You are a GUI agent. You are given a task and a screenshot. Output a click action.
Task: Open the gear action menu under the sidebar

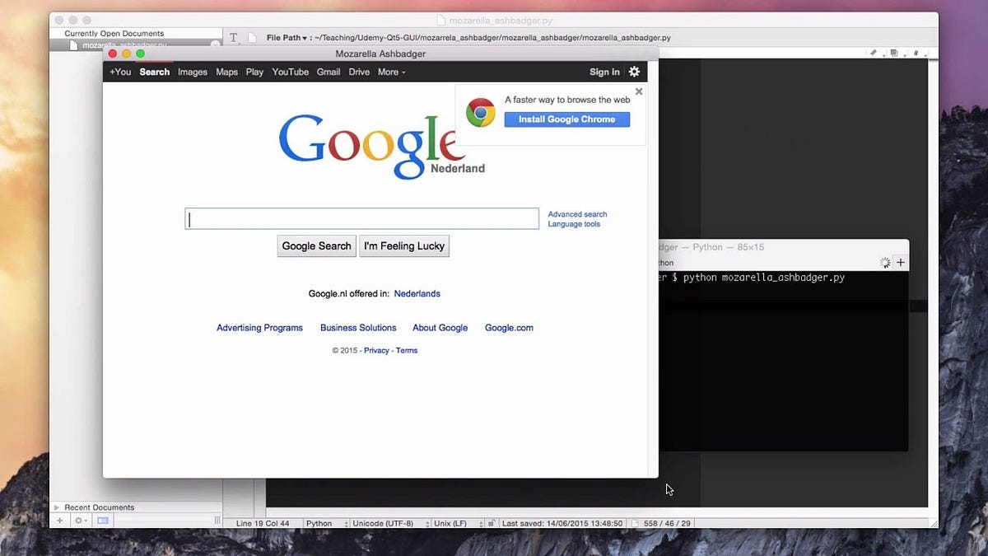click(79, 521)
